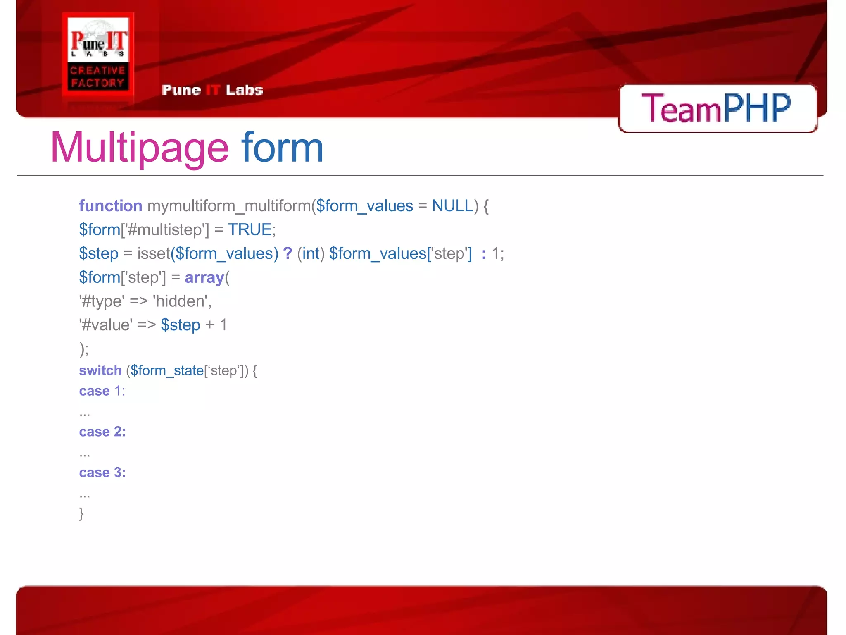
Task: Click the 'function' keyword in code
Action: click(x=110, y=206)
